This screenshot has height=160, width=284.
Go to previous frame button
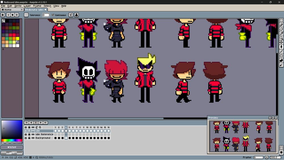click(x=31, y=123)
